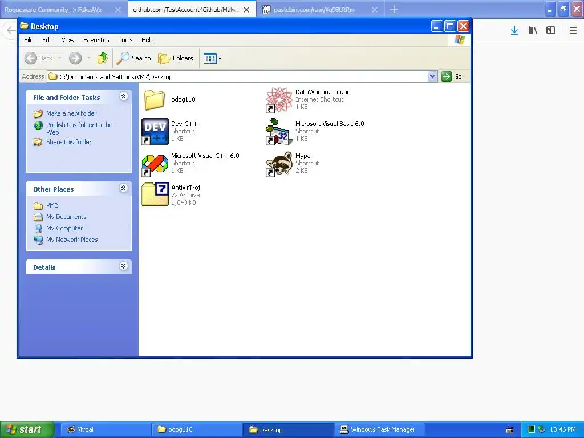Open the Tools menu
Screen dimensions: 584x438
click(x=125, y=40)
